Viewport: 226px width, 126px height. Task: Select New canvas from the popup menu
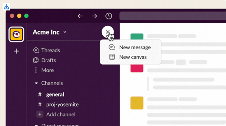132,57
